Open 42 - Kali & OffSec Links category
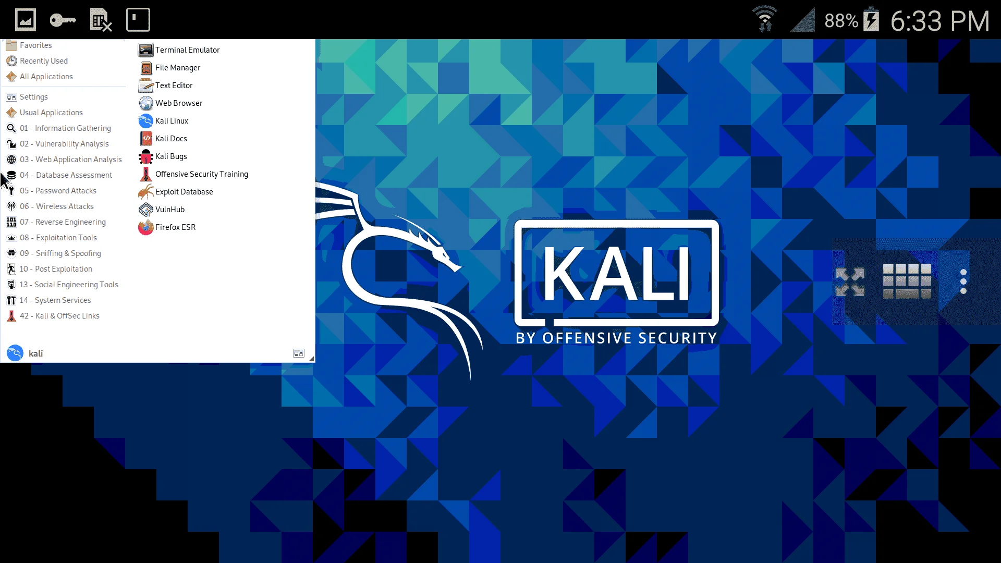This screenshot has width=1001, height=563. 53,316
